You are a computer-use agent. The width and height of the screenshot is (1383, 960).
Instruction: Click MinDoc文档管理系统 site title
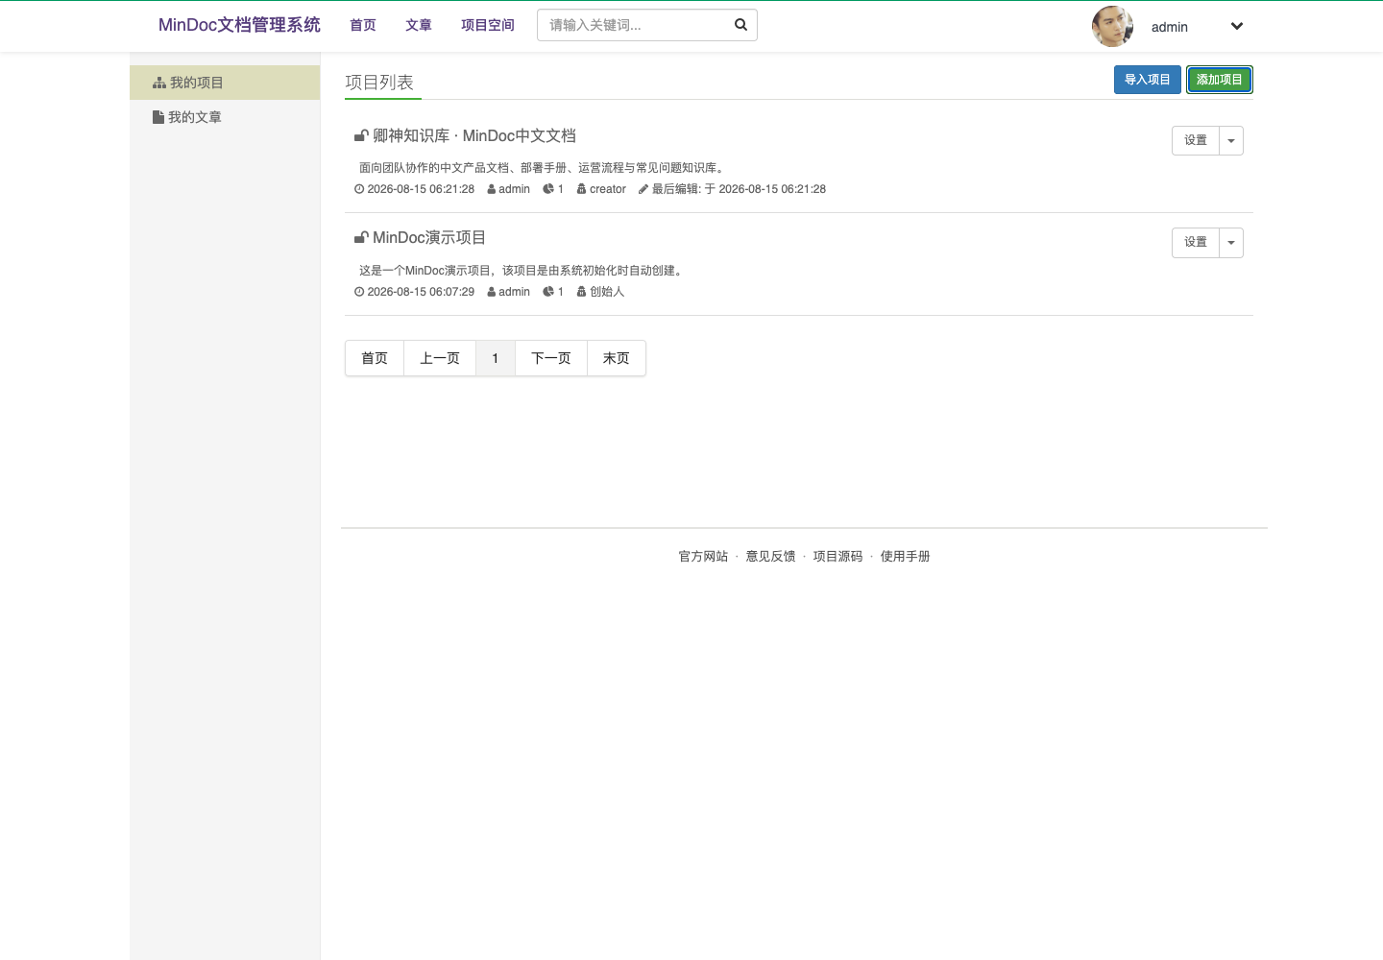[239, 25]
